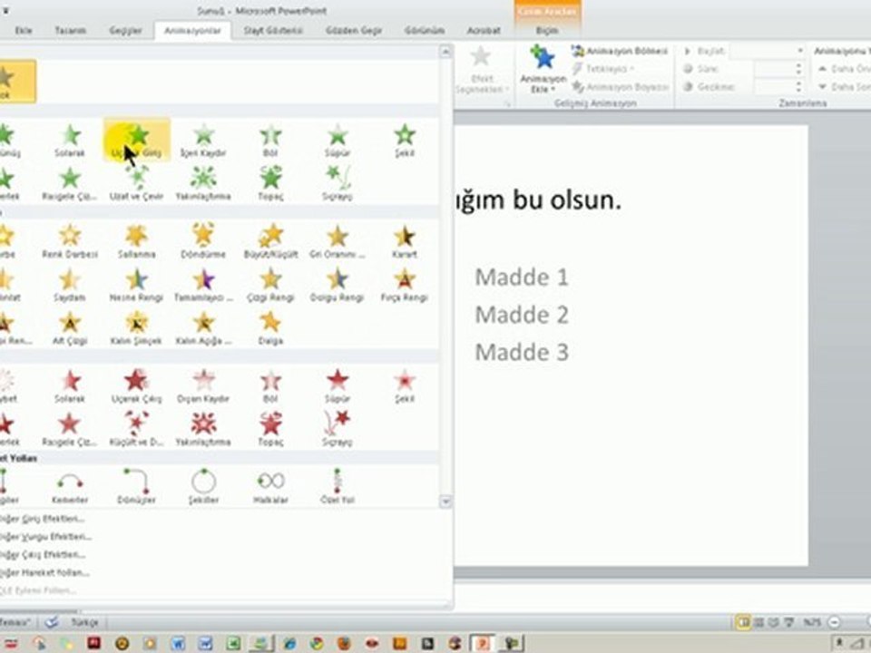Switch to the Geçişler ribbon tab
This screenshot has height=653, width=871.
125,31
